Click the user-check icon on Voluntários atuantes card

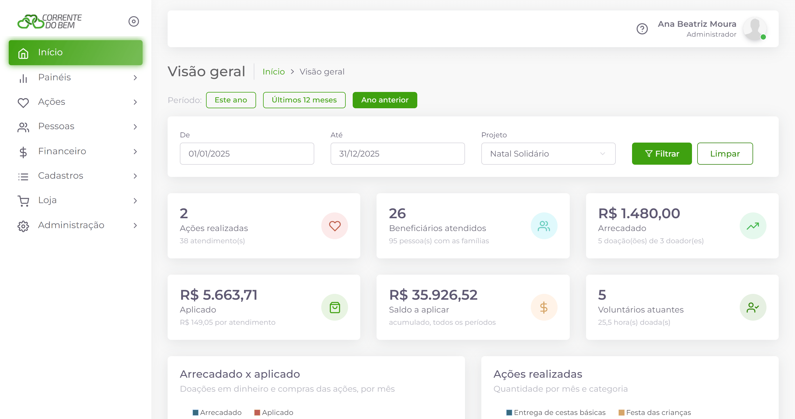click(753, 307)
